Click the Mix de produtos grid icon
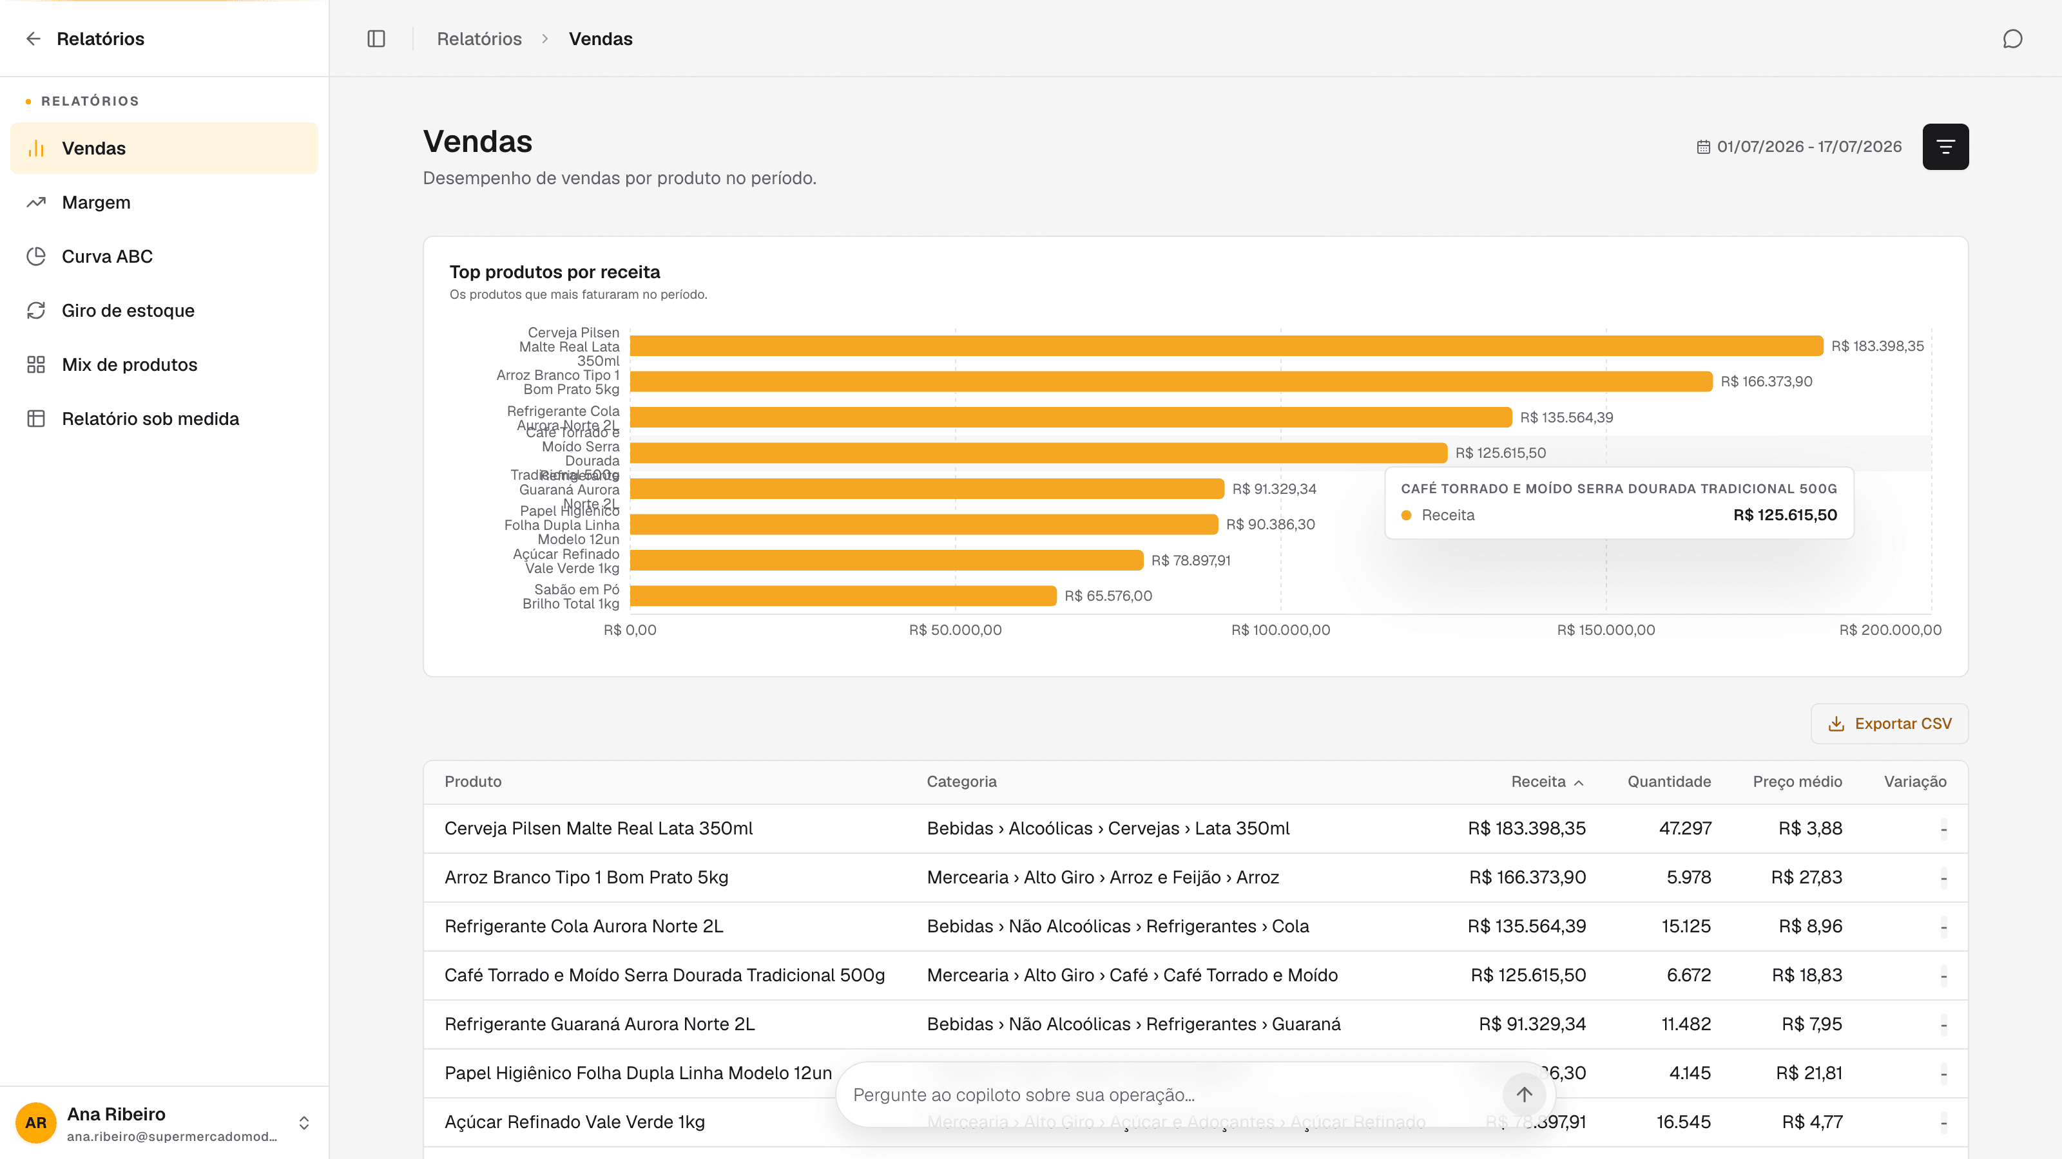The width and height of the screenshot is (2062, 1159). [36, 364]
